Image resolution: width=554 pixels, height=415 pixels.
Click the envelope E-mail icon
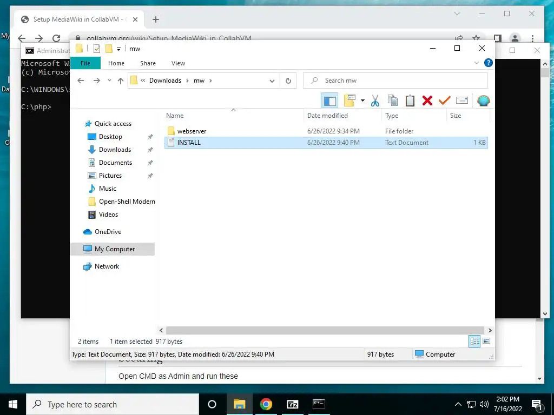tap(462, 101)
